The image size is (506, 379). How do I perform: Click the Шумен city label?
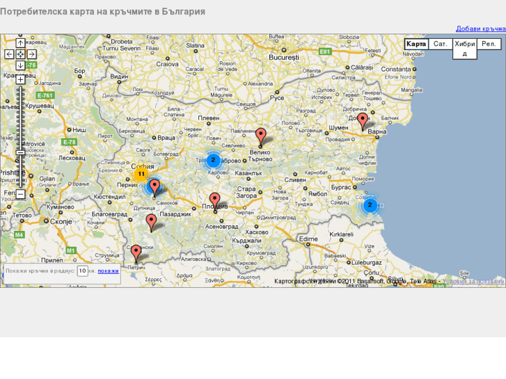[x=338, y=128]
